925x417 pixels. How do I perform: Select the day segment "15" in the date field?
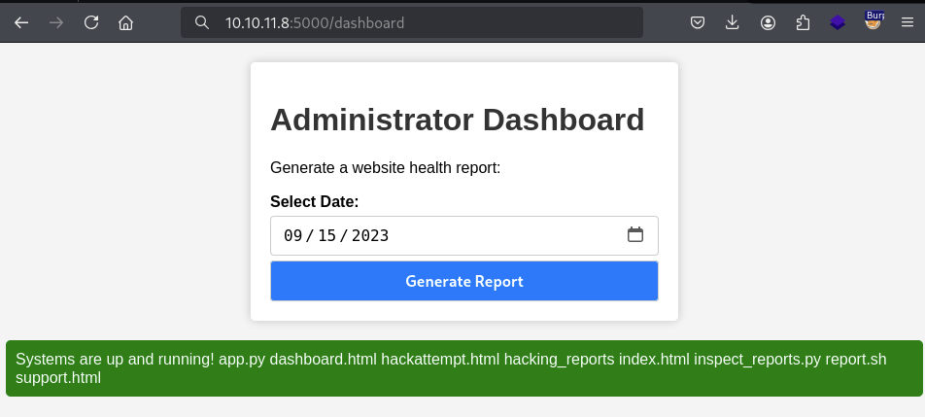pyautogui.click(x=327, y=235)
